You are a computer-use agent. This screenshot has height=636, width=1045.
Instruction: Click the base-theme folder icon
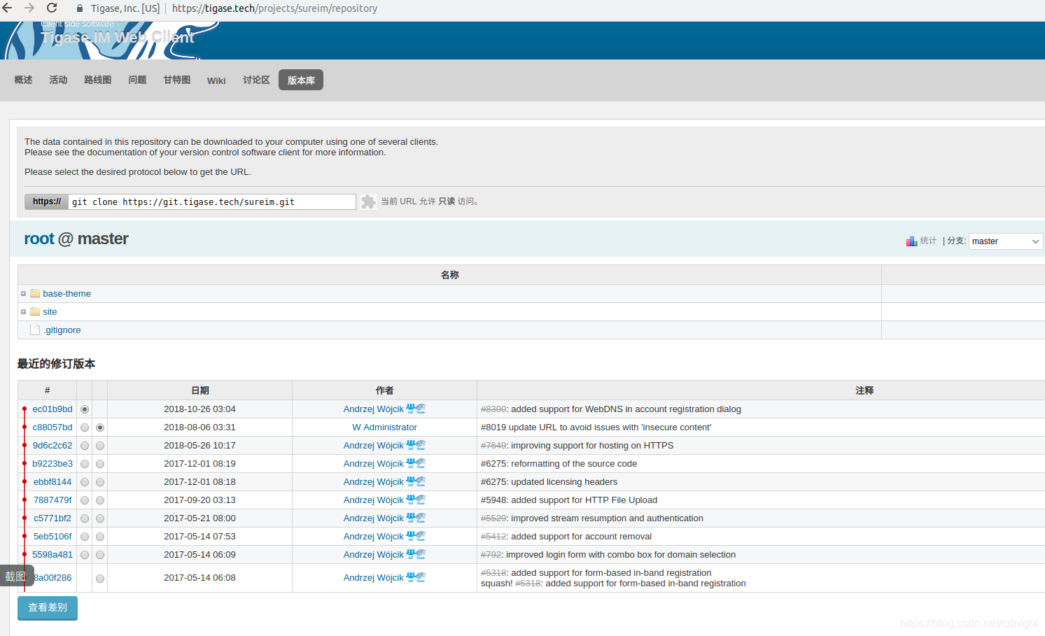coord(35,293)
